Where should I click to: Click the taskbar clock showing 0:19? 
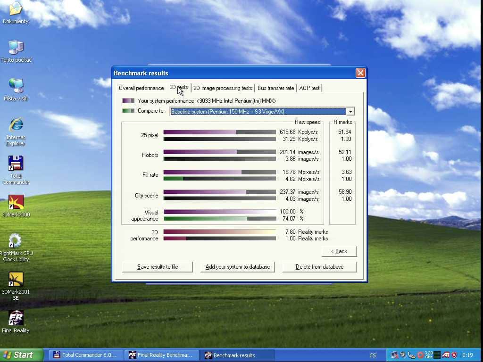point(467,355)
